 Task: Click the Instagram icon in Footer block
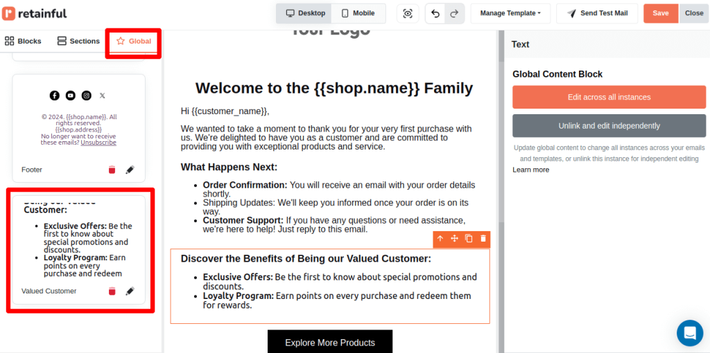point(87,96)
